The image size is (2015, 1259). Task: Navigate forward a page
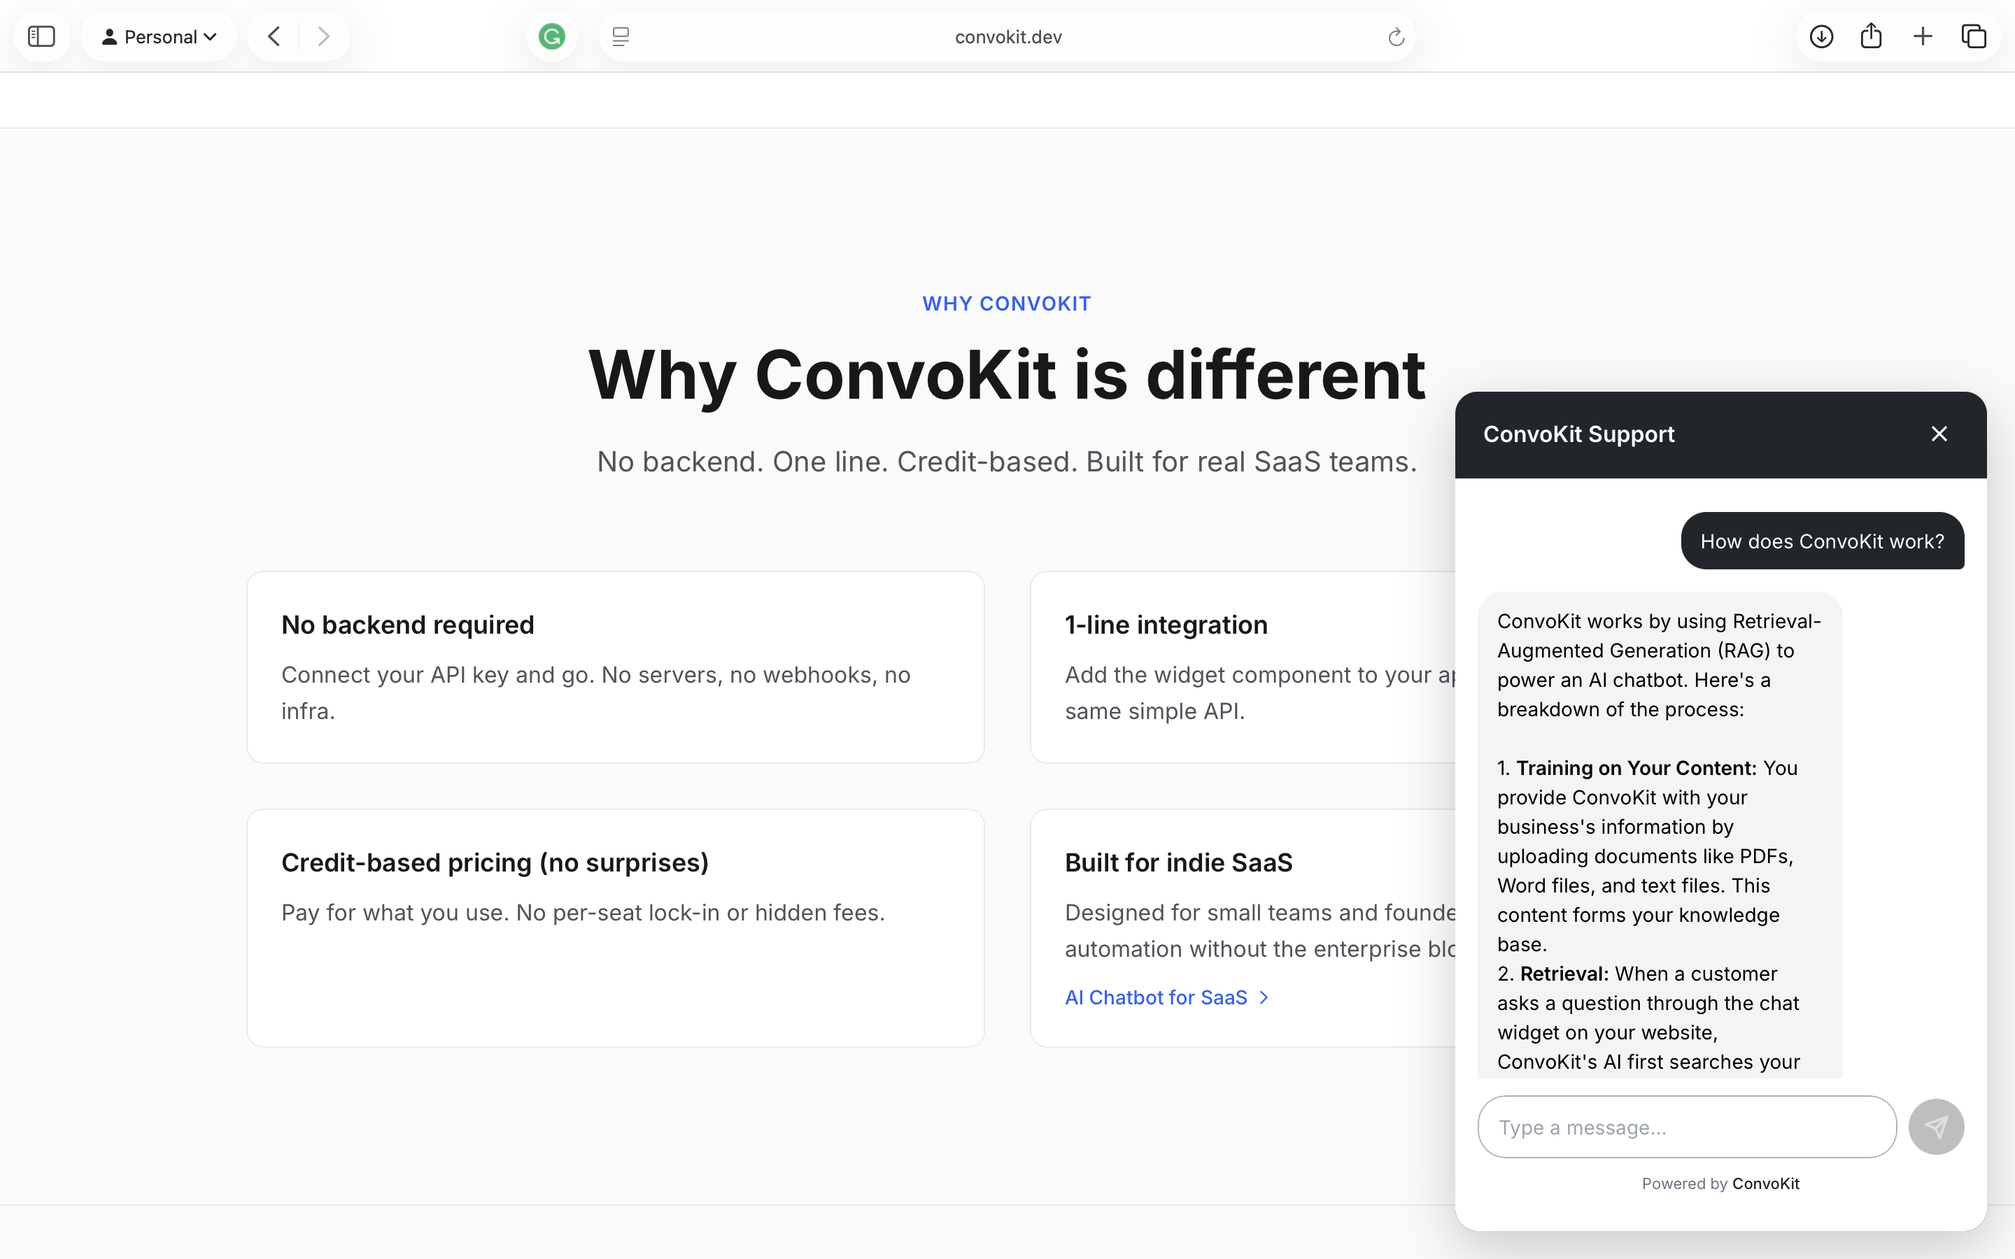tap(324, 36)
